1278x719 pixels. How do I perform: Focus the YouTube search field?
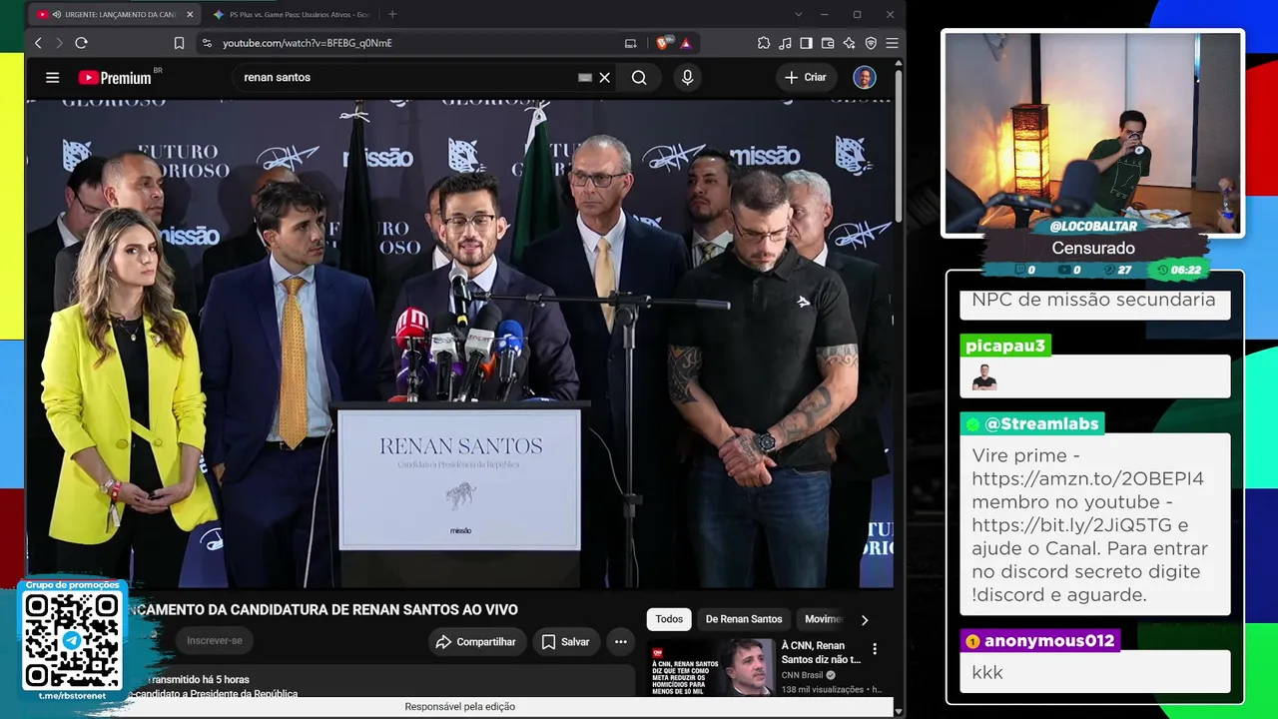tap(404, 77)
